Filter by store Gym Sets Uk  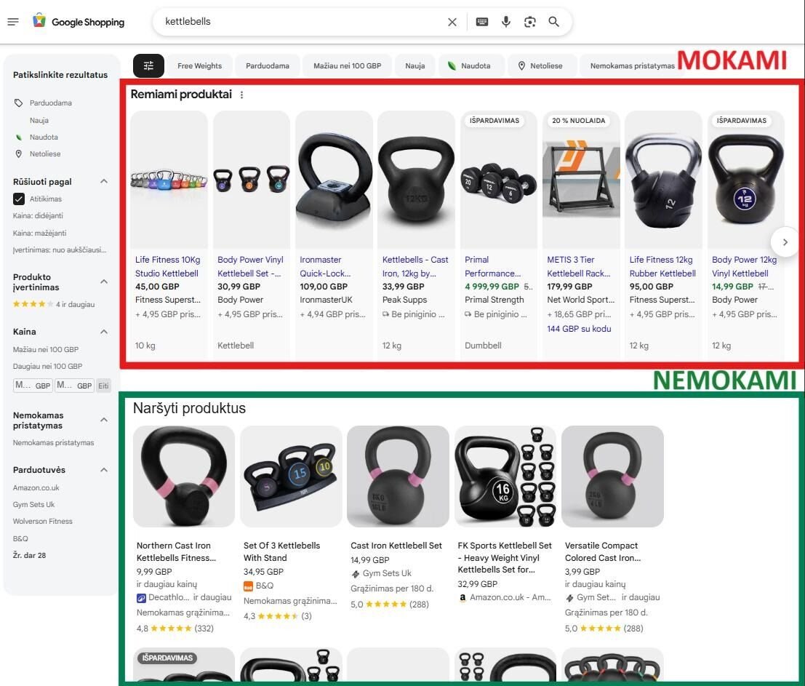pyautogui.click(x=34, y=505)
